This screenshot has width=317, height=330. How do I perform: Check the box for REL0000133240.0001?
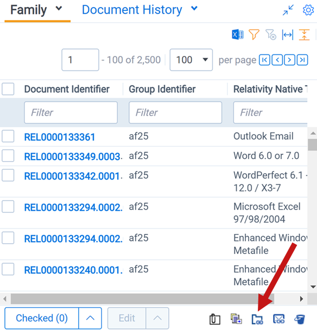point(8,269)
